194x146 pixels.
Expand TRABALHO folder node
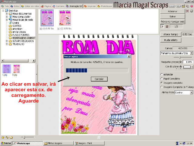[x=7, y=44]
